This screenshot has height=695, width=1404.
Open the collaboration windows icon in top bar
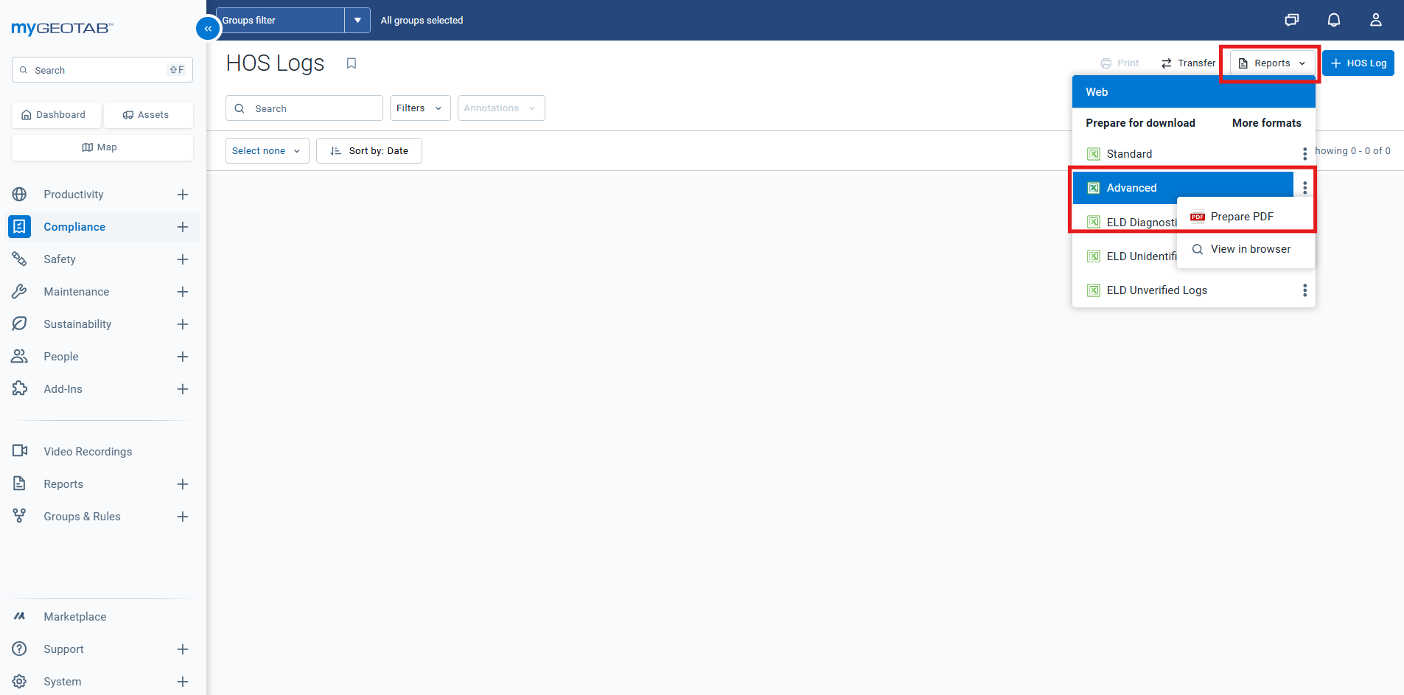pyautogui.click(x=1292, y=20)
